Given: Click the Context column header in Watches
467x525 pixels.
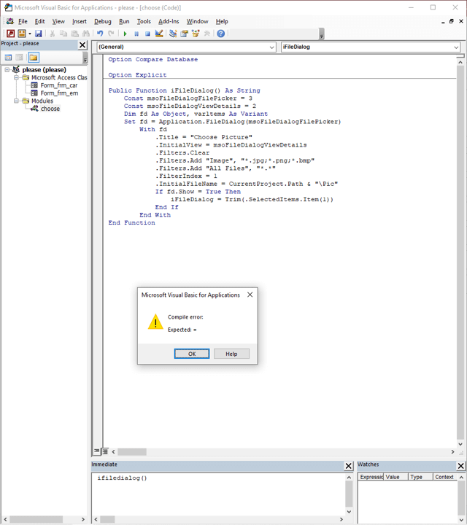Looking at the screenshot, I should tap(445, 477).
